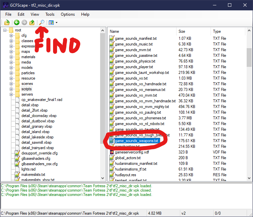The image size is (253, 217).
Task: Click icon of glbaseshaders_osx.cfg
Action: [x=17, y=164]
